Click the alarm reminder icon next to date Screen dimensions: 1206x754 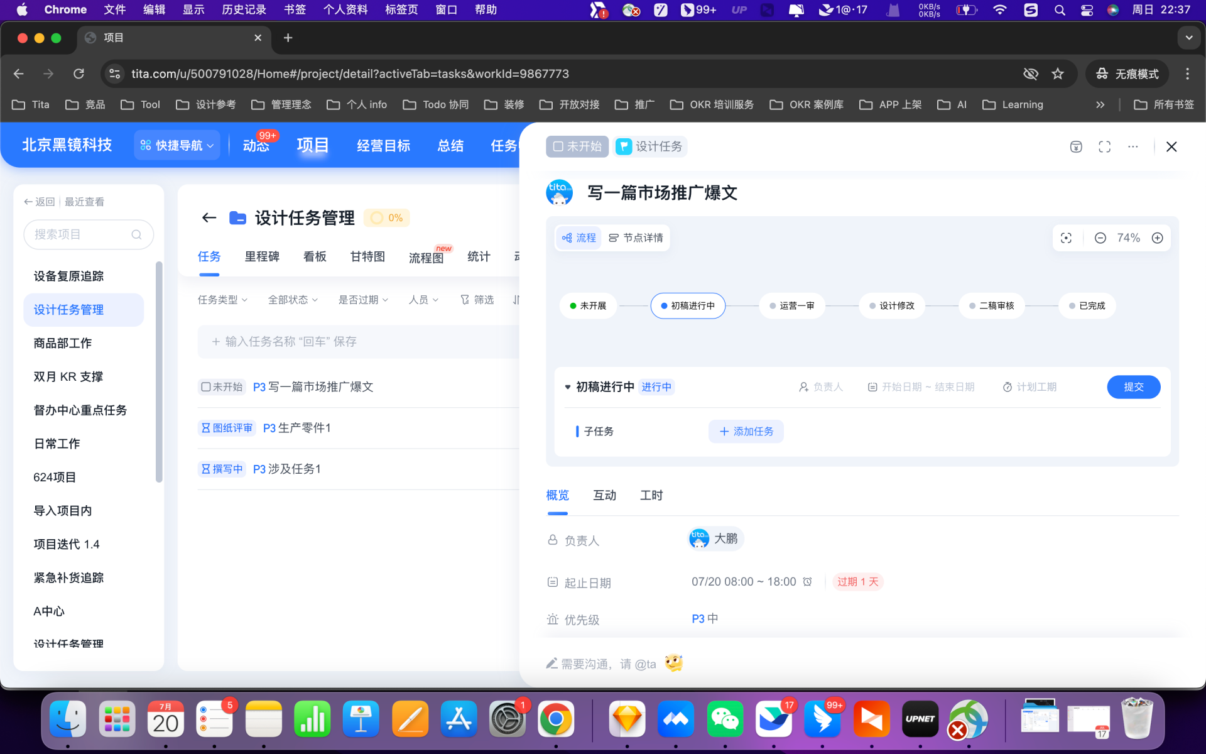tap(808, 582)
